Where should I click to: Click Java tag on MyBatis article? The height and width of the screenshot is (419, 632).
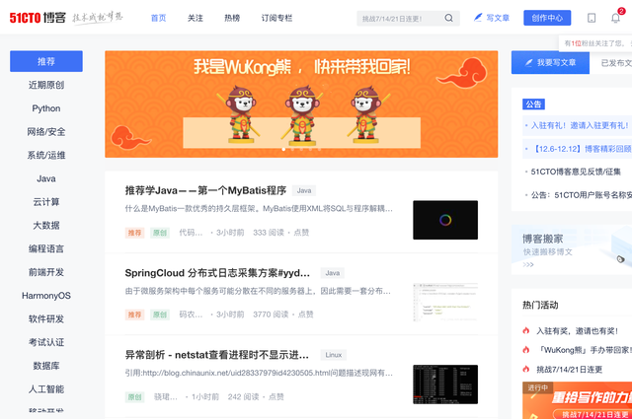(x=304, y=190)
